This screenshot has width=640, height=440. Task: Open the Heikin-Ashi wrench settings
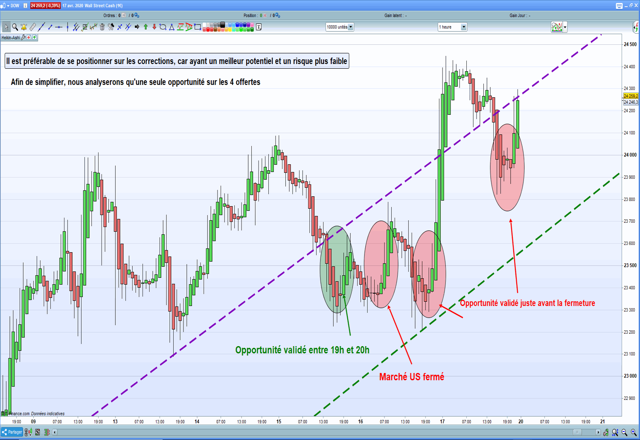(x=23, y=38)
